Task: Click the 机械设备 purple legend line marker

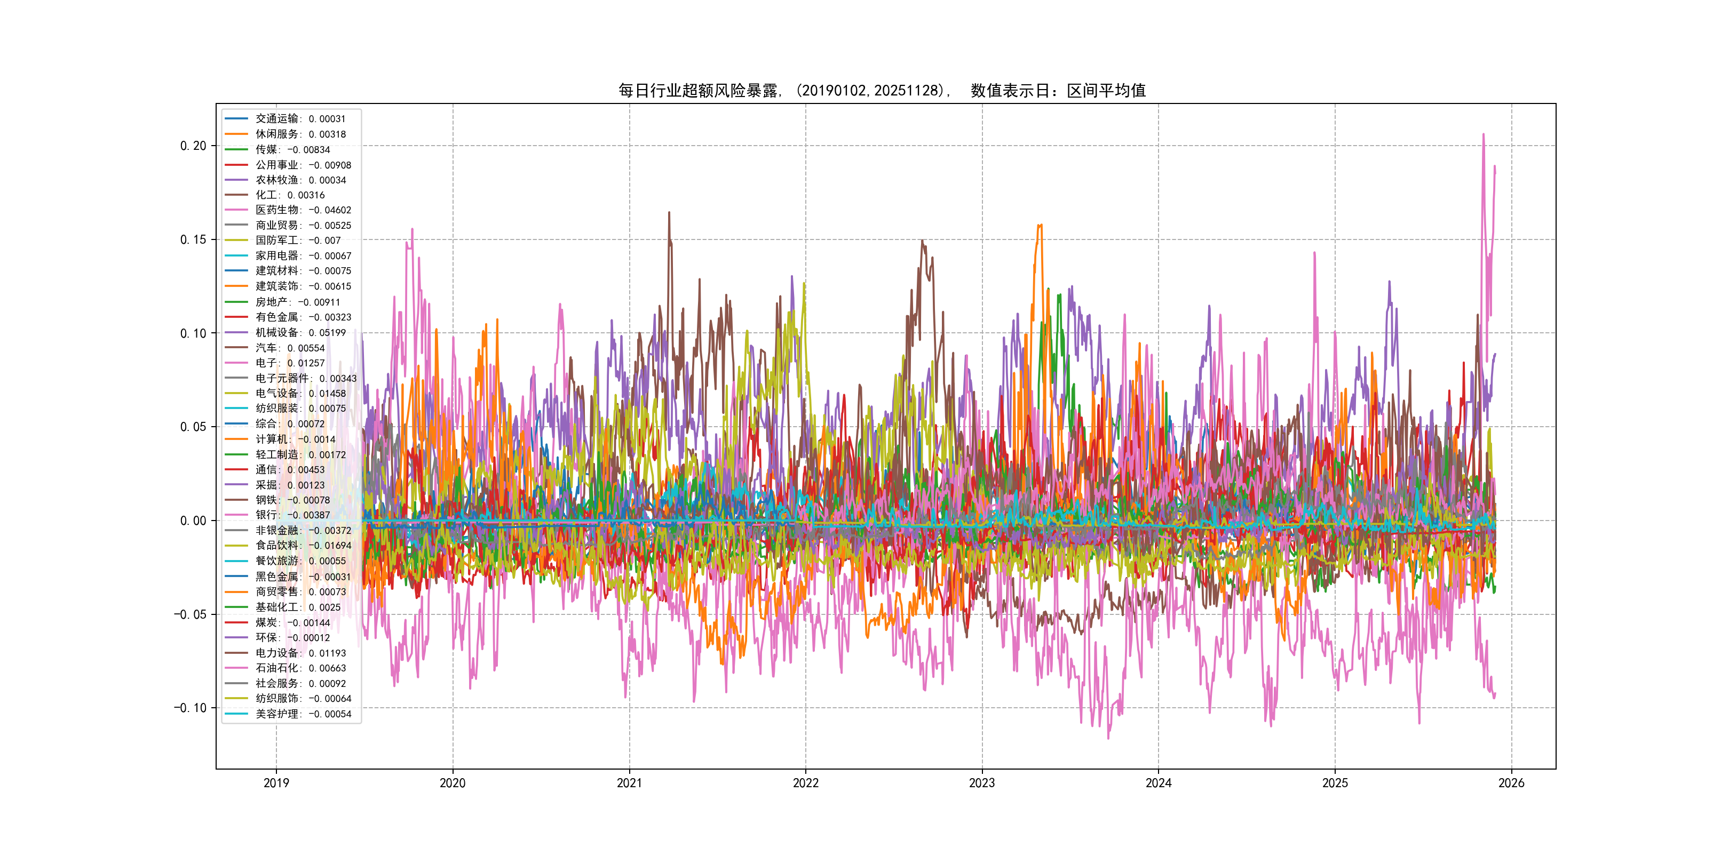Action: pyautogui.click(x=236, y=332)
